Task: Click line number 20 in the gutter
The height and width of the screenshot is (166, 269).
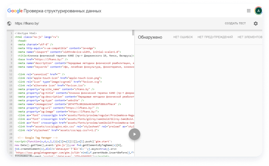Action: pyautogui.click(x=11, y=104)
